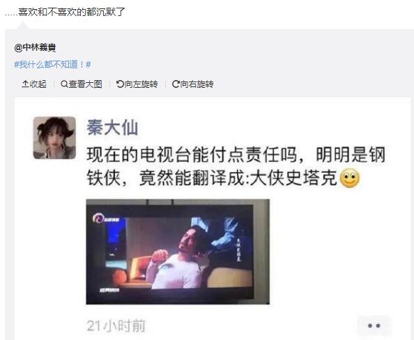Click the TV channel logo in the photo

[106, 218]
